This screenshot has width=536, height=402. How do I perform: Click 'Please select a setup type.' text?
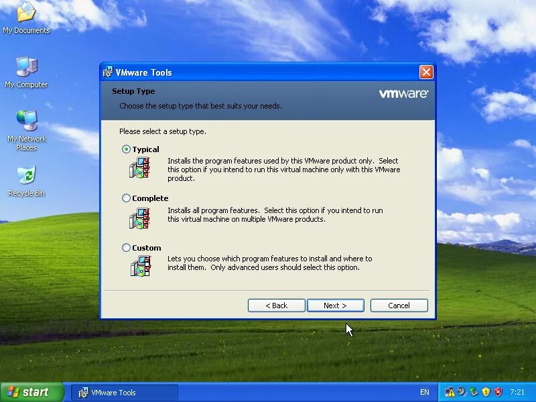[x=163, y=131]
